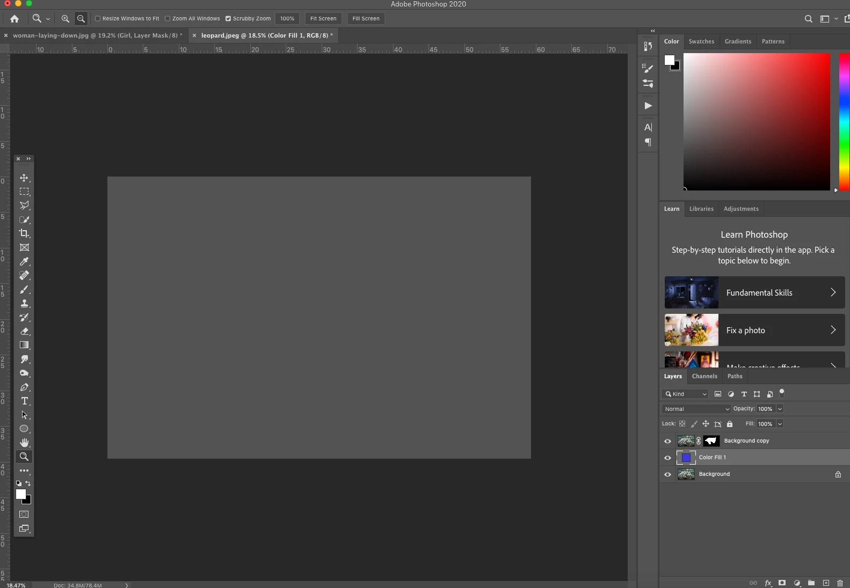This screenshot has height=588, width=850.
Task: Select the Pen tool
Action: point(24,387)
